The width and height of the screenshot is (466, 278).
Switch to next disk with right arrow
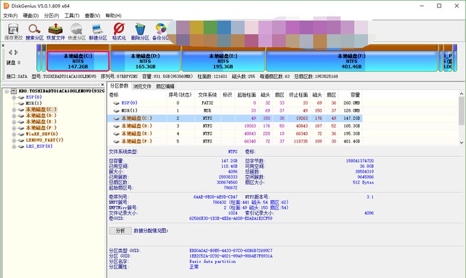coord(16,53)
